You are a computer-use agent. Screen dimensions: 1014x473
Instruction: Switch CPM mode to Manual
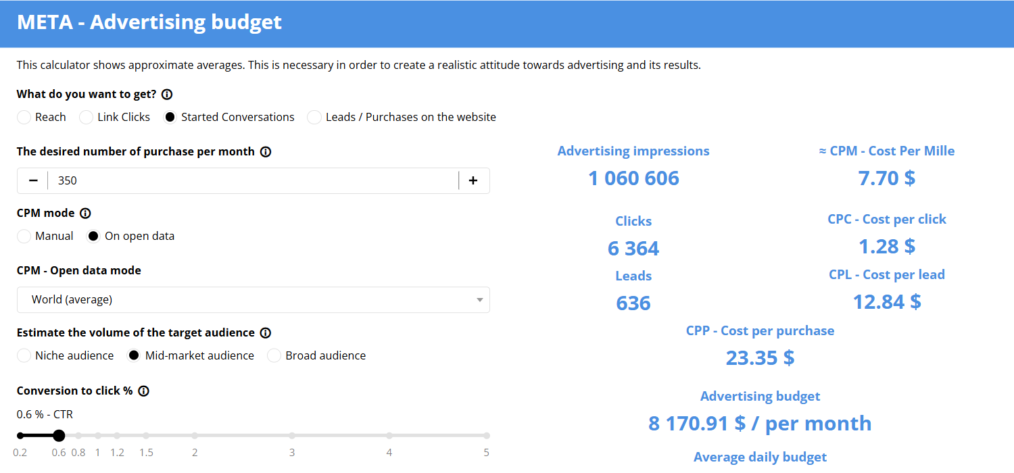pyautogui.click(x=24, y=236)
